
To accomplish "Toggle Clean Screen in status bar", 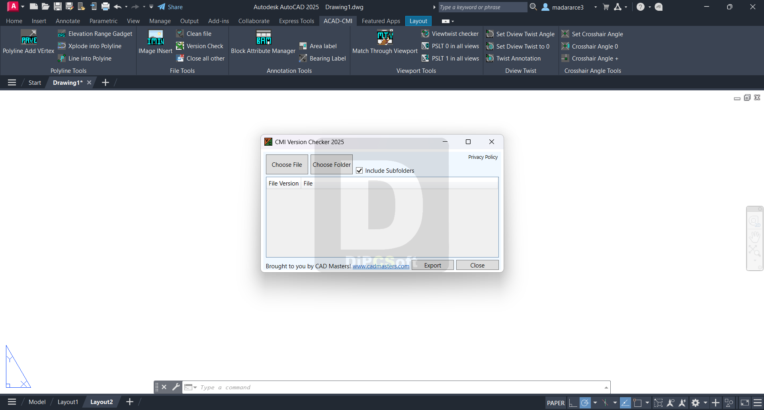I will click(x=745, y=403).
